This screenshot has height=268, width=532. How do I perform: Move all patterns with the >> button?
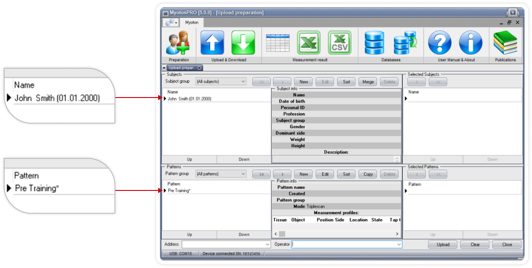tap(261, 174)
